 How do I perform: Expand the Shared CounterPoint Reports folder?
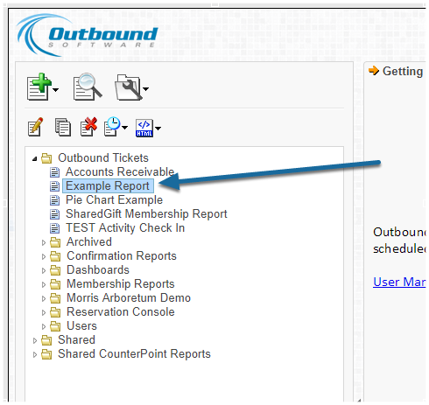[35, 354]
